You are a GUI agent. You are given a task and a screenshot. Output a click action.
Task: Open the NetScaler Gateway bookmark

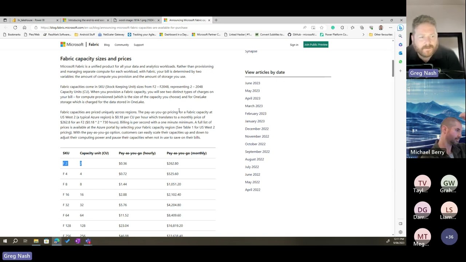(x=111, y=35)
